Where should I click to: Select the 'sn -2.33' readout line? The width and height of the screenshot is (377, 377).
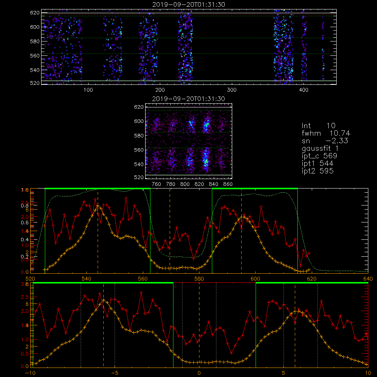pos(325,141)
